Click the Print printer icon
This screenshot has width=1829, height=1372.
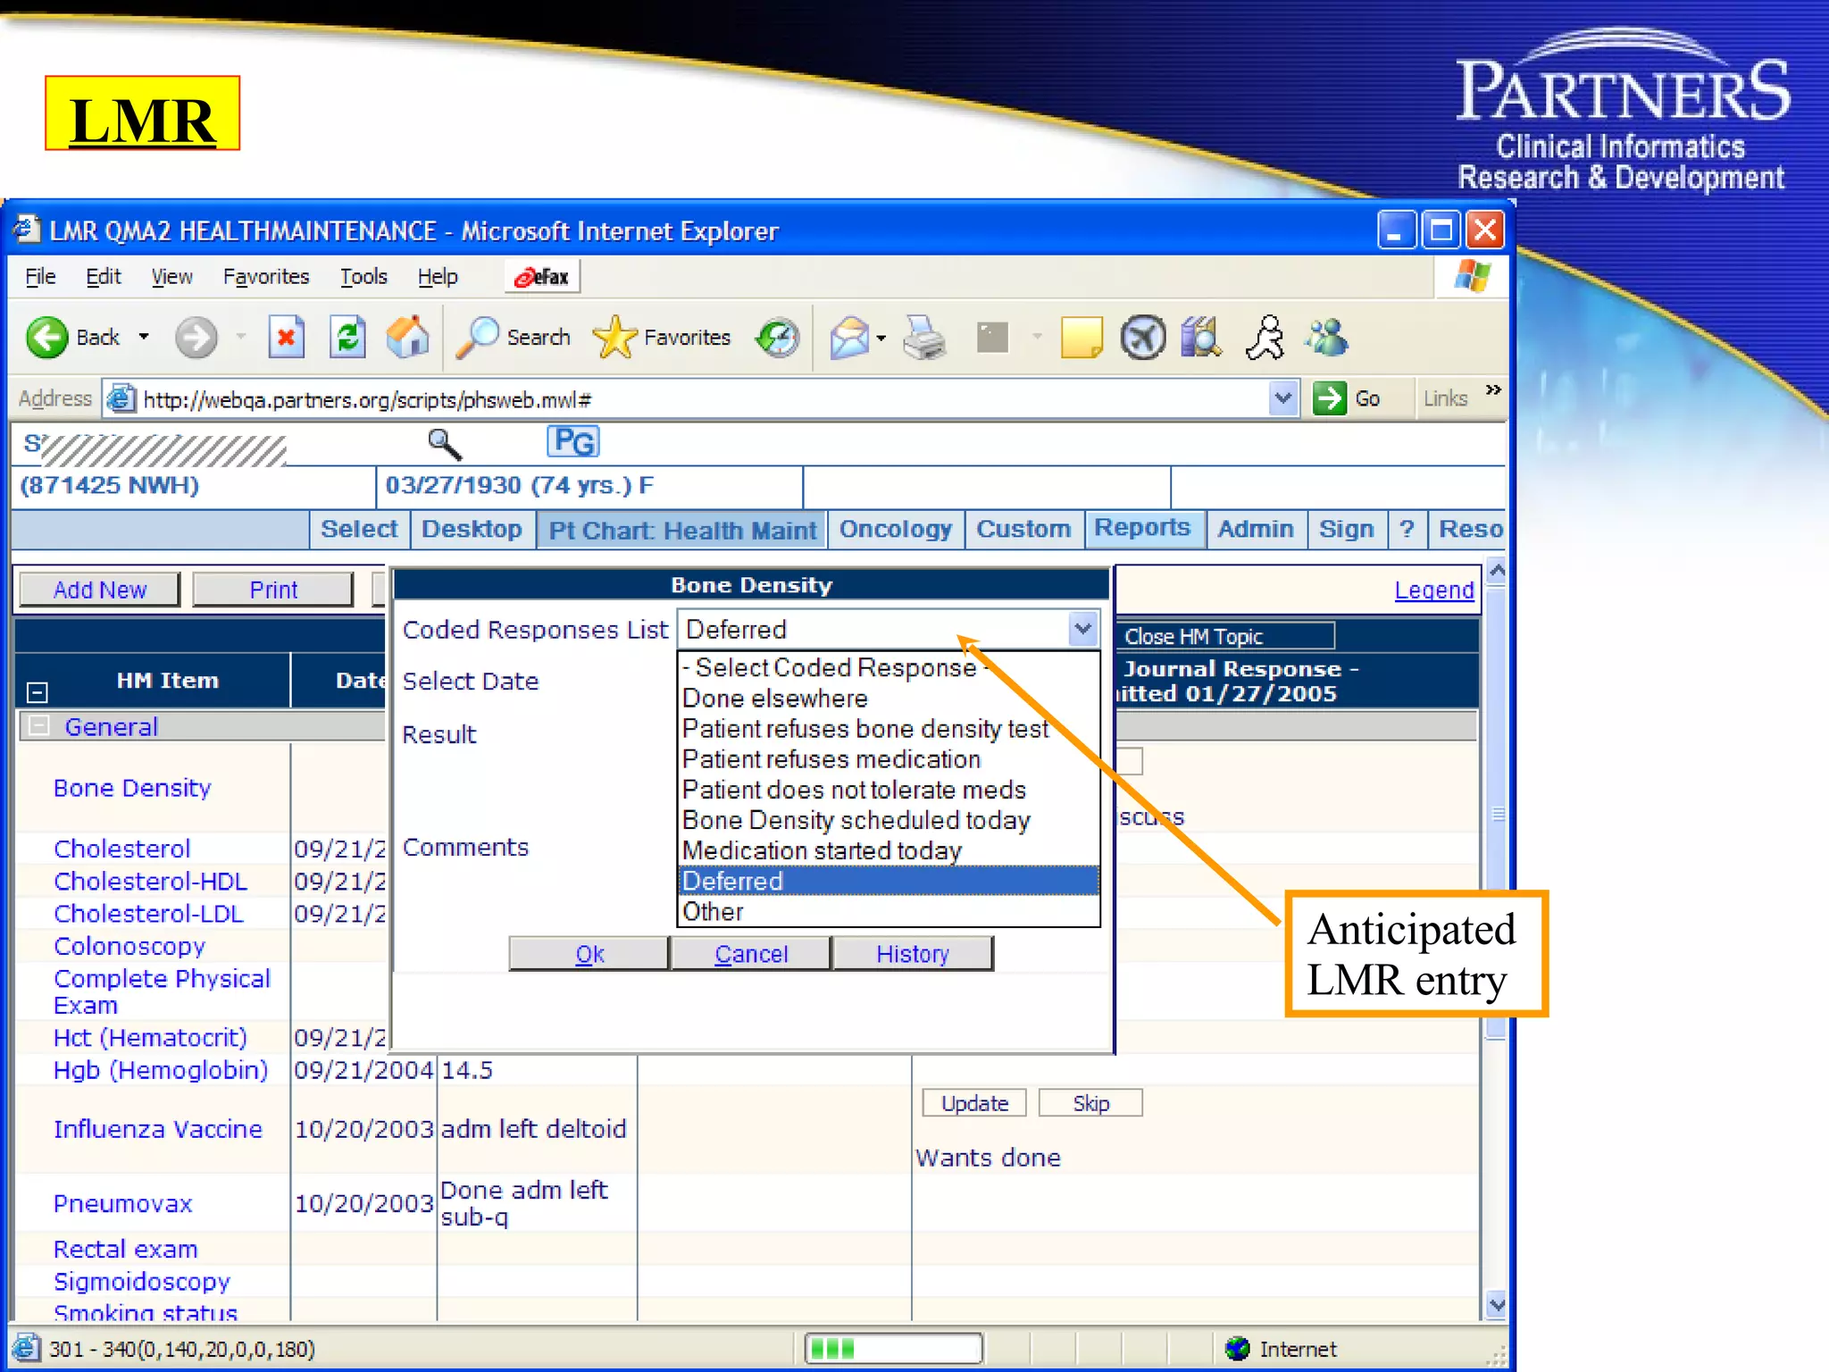tap(924, 338)
